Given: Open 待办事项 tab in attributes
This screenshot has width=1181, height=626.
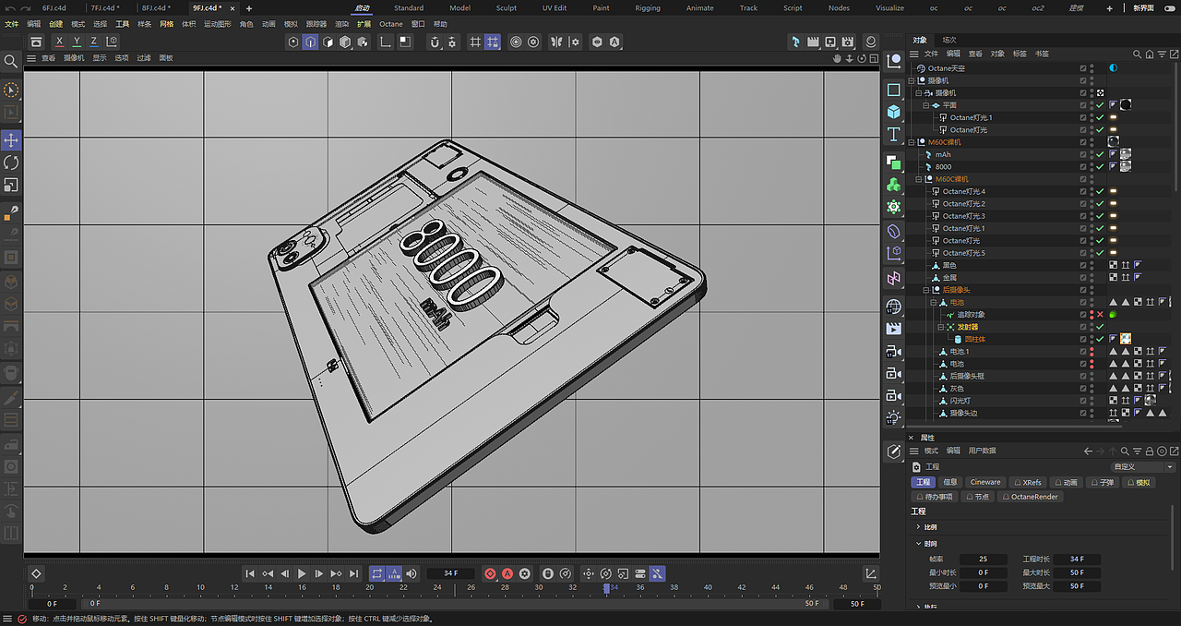Looking at the screenshot, I should coord(934,497).
